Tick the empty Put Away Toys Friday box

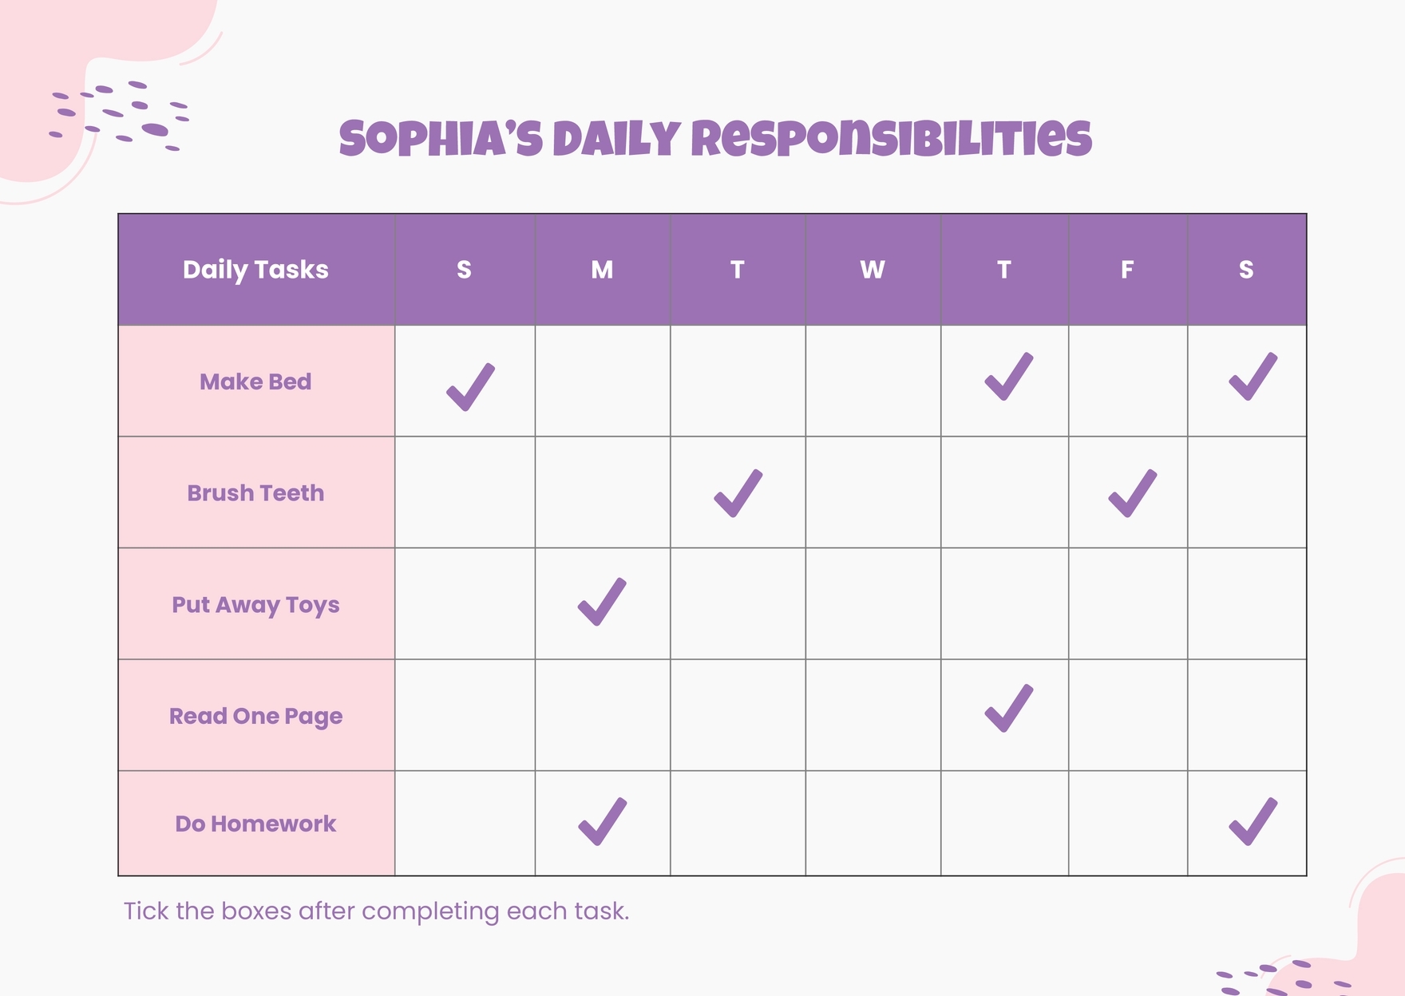click(x=1127, y=603)
